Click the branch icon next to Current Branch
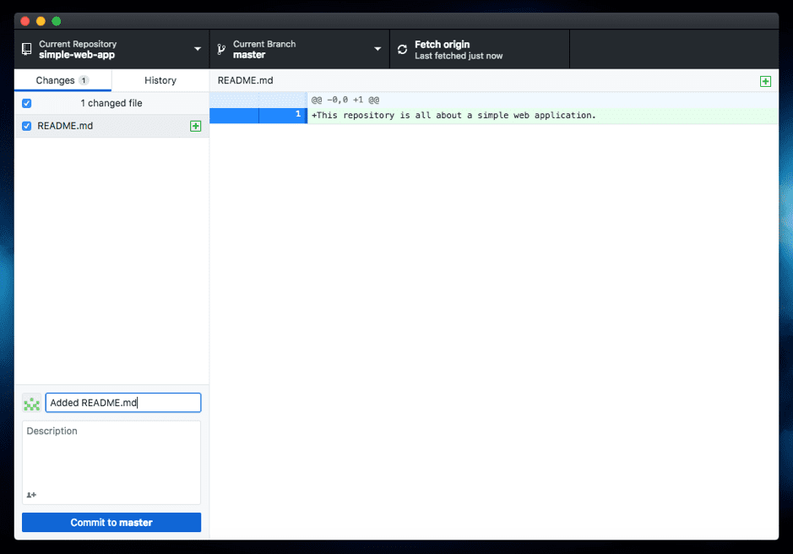The height and width of the screenshot is (554, 793). pyautogui.click(x=220, y=48)
